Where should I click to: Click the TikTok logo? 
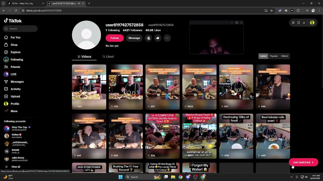(x=13, y=21)
